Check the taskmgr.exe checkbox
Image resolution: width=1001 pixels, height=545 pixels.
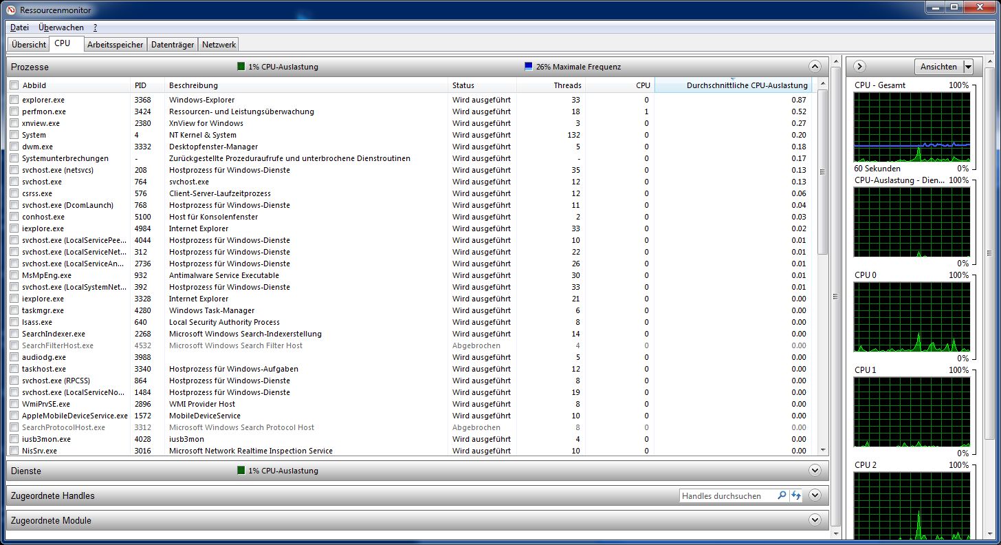[14, 310]
